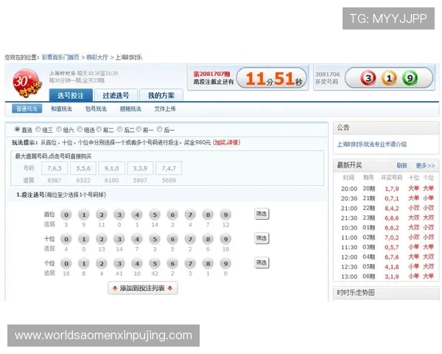Choose ball 2 in the 个位 row
Image resolution: width=442 pixels, height=354 pixels.
click(102, 263)
